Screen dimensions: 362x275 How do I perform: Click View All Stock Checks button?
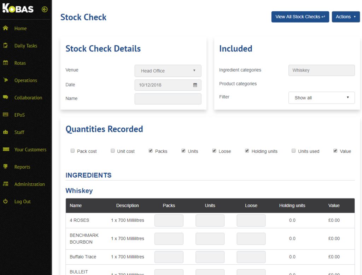[x=300, y=17]
